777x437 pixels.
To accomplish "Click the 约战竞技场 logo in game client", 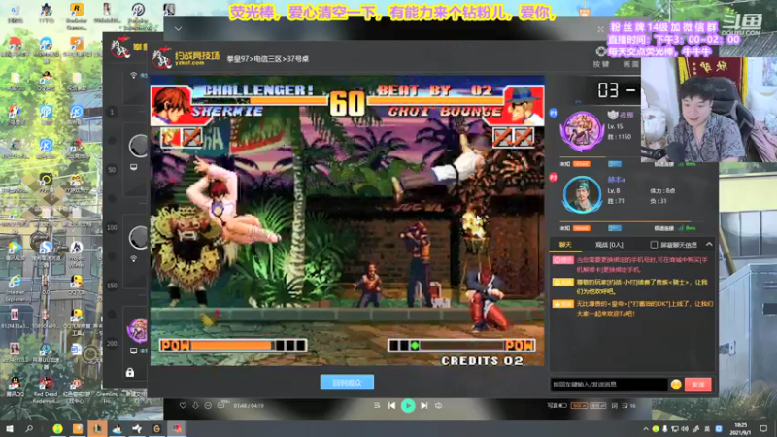I will (186, 58).
